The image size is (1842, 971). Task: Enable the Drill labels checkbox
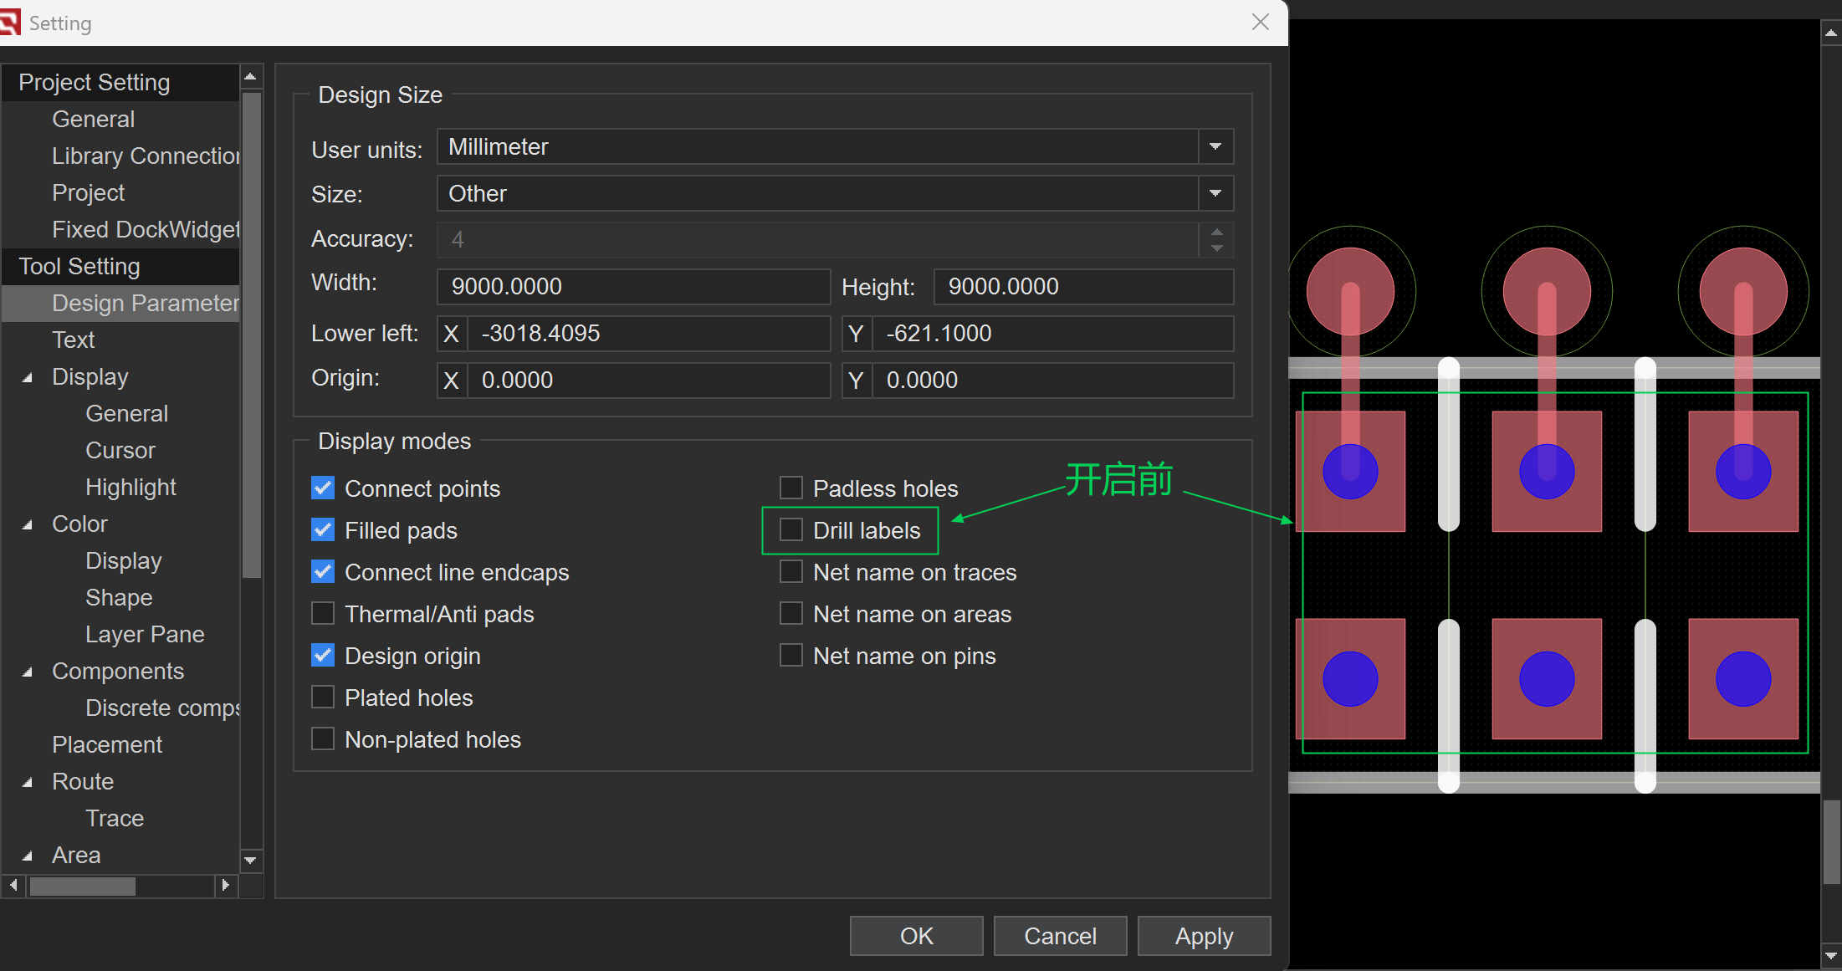point(791,530)
